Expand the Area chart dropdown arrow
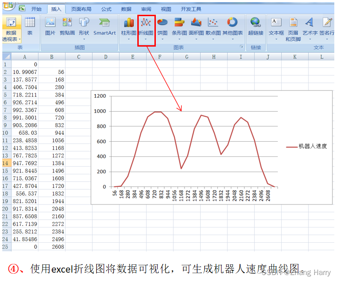 pos(196,39)
